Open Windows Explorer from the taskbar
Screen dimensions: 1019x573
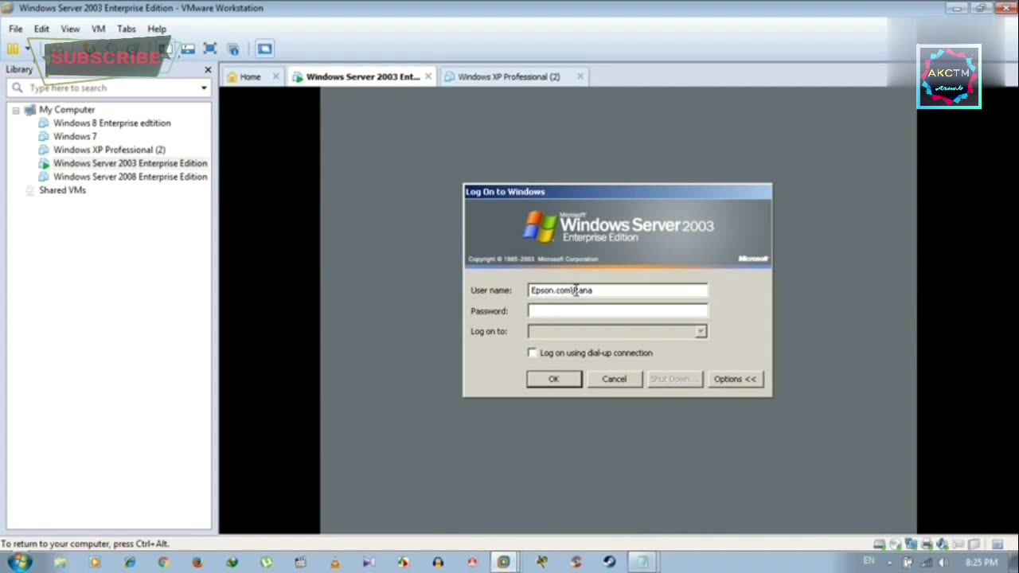pos(61,562)
